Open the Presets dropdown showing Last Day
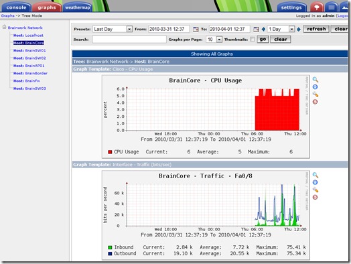The width and height of the screenshot is (351, 264). 113,29
